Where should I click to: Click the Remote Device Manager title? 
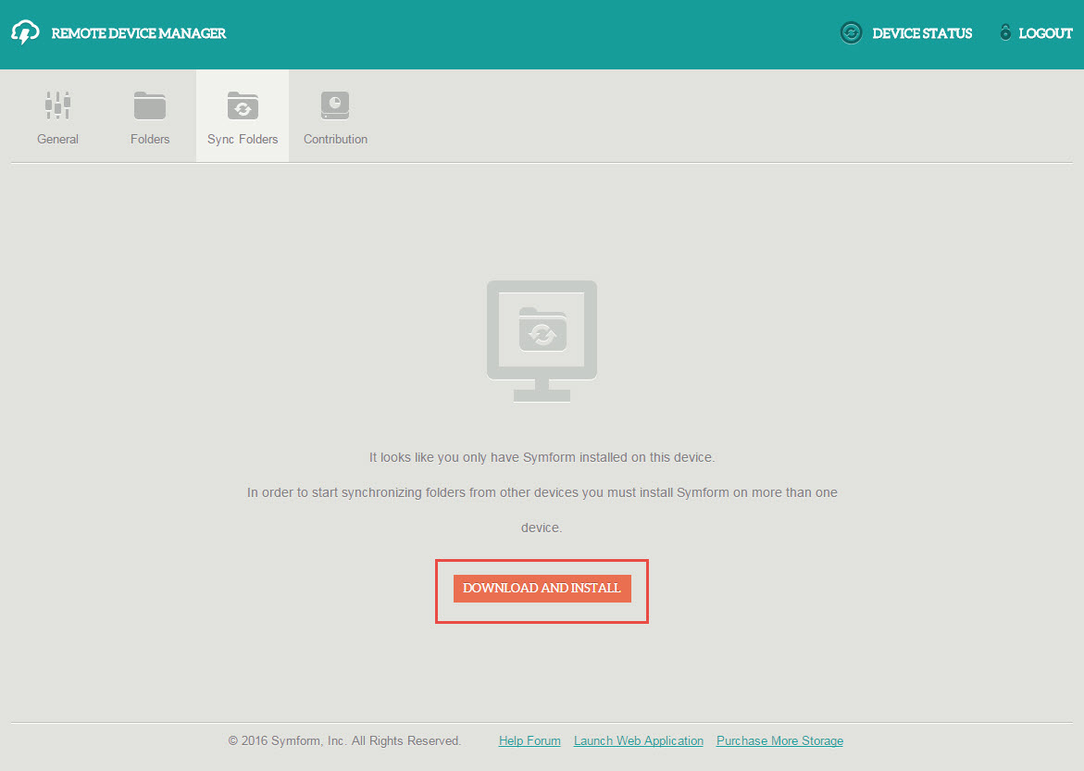tap(138, 33)
